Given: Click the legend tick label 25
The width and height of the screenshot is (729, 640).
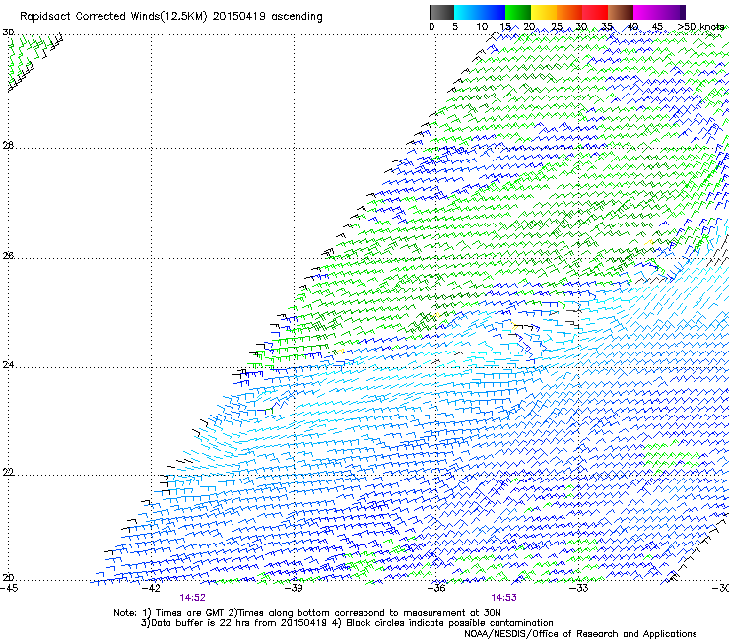Looking at the screenshot, I should [x=557, y=27].
